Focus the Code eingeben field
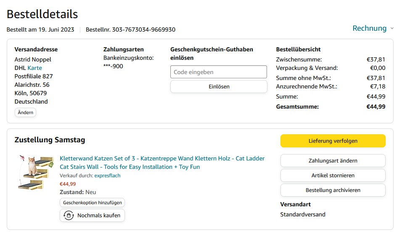This screenshot has height=232, width=402. point(218,72)
